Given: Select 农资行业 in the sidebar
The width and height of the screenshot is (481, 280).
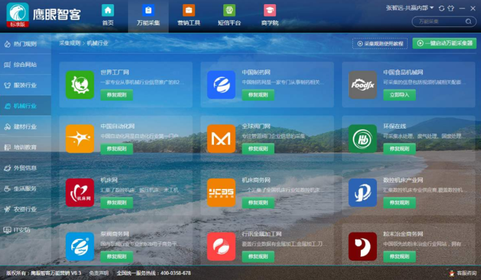Looking at the screenshot, I should (25, 209).
